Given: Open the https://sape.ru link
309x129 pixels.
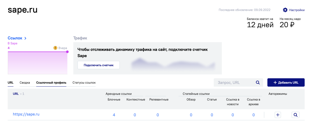Looking at the screenshot, I should 26,114.
